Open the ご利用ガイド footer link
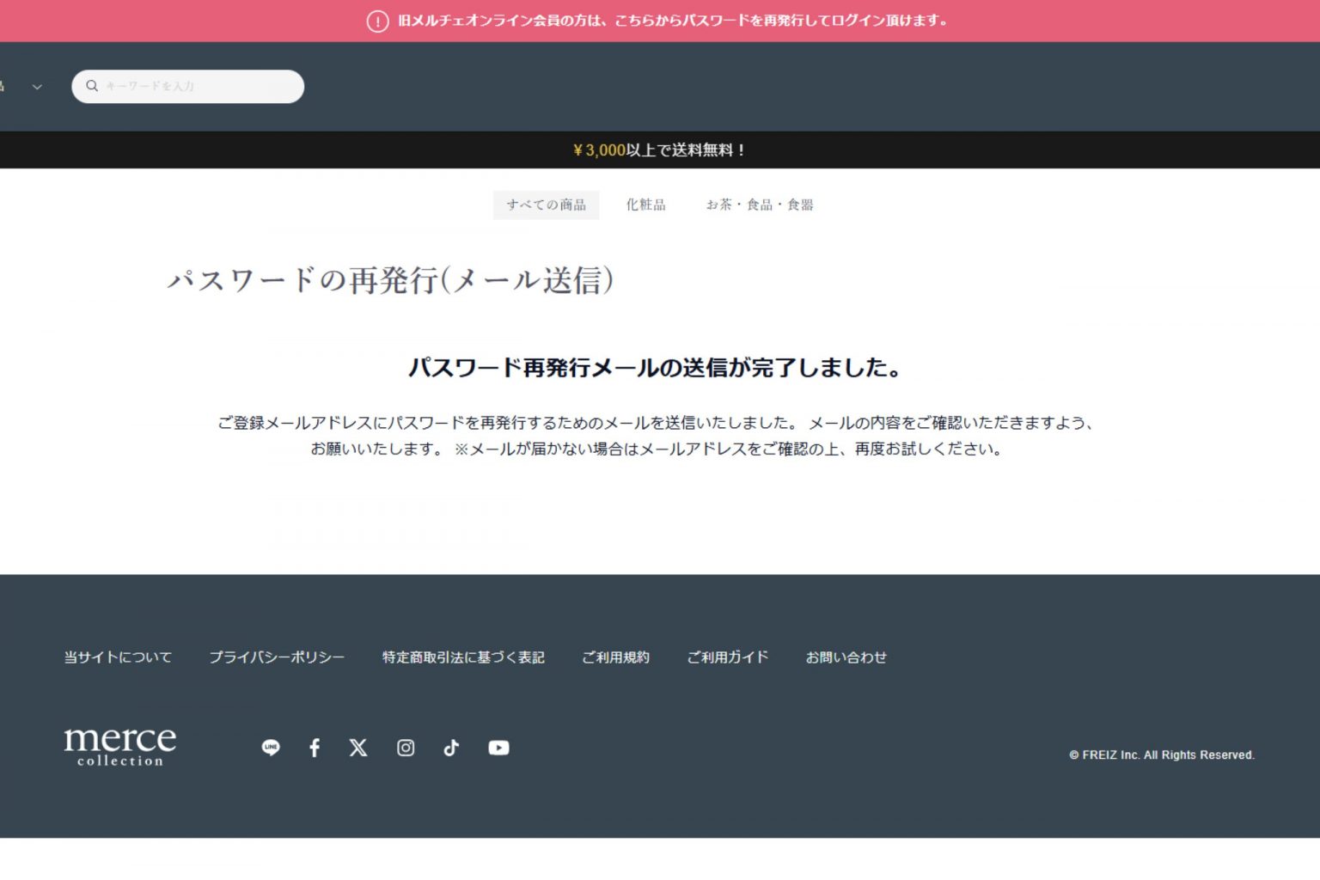Image resolution: width=1320 pixels, height=880 pixels. point(727,657)
